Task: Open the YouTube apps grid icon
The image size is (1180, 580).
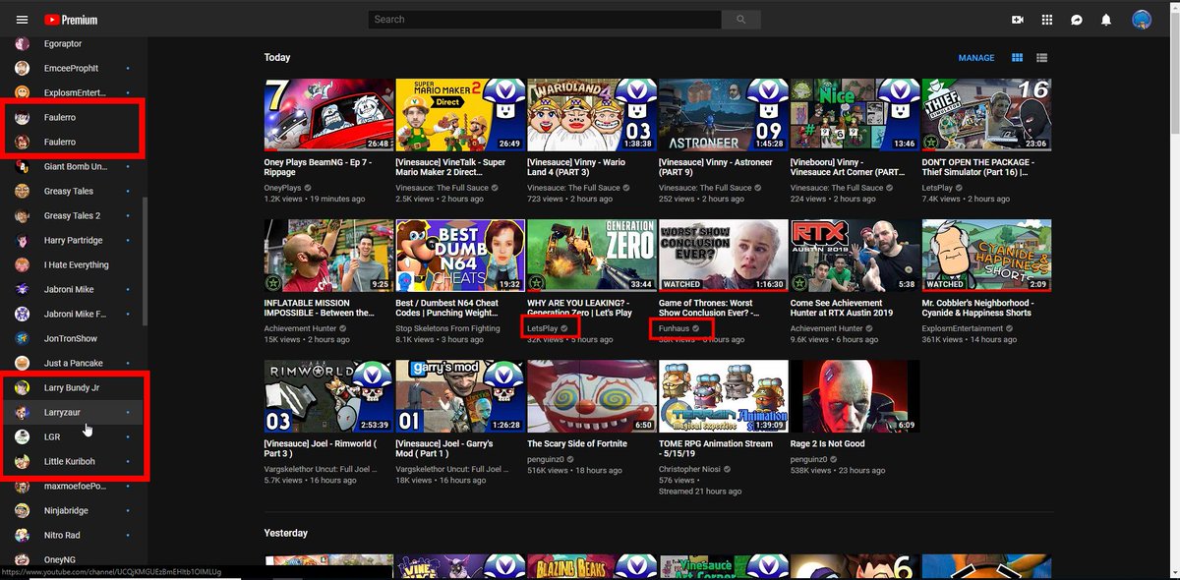Action: click(1047, 20)
